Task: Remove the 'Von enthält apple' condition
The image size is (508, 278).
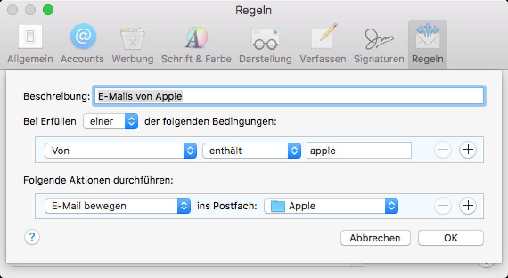Action: 443,150
